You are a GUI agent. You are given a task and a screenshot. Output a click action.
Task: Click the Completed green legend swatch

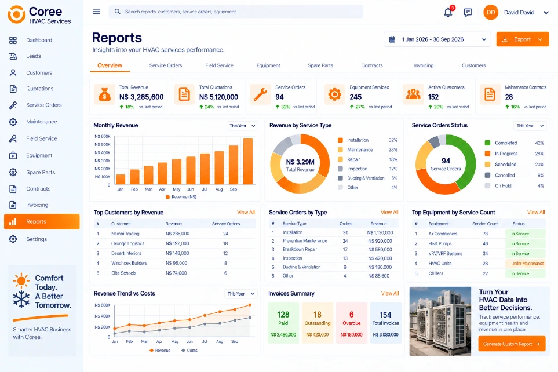(487, 143)
